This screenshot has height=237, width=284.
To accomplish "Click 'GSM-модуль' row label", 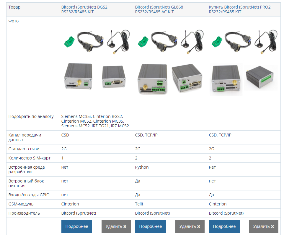I will pyautogui.click(x=21, y=204).
